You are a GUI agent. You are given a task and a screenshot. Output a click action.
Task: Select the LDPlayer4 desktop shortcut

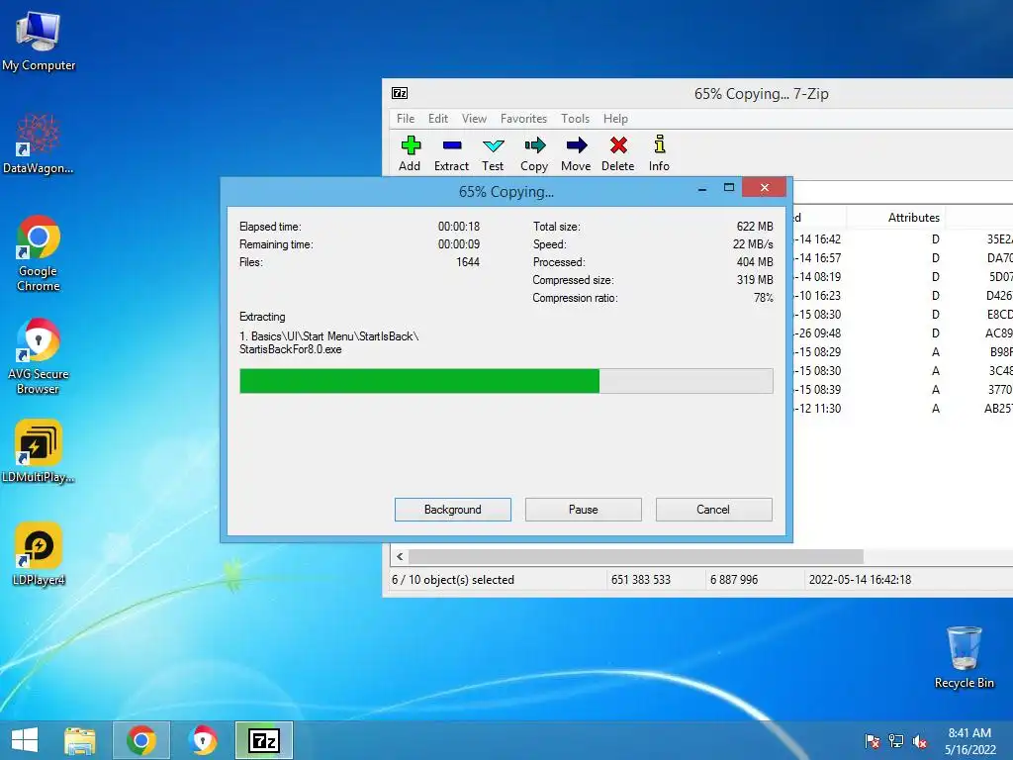click(39, 554)
